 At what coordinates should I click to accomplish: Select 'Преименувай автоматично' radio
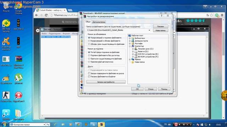coord(89,62)
